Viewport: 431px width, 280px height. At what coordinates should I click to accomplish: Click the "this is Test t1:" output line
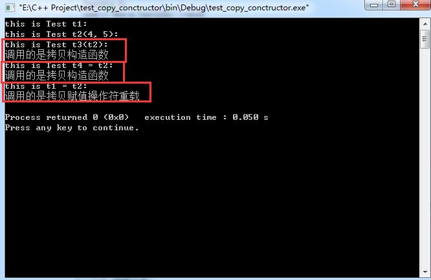(x=46, y=24)
